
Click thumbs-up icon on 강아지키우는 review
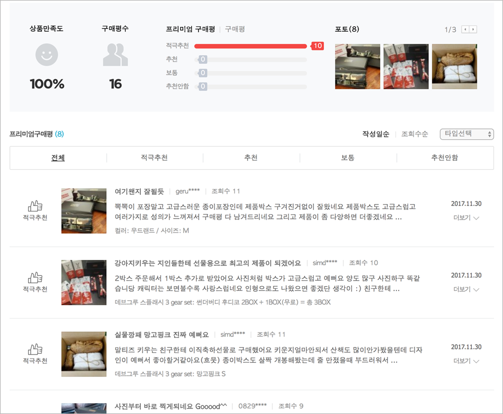click(35, 278)
